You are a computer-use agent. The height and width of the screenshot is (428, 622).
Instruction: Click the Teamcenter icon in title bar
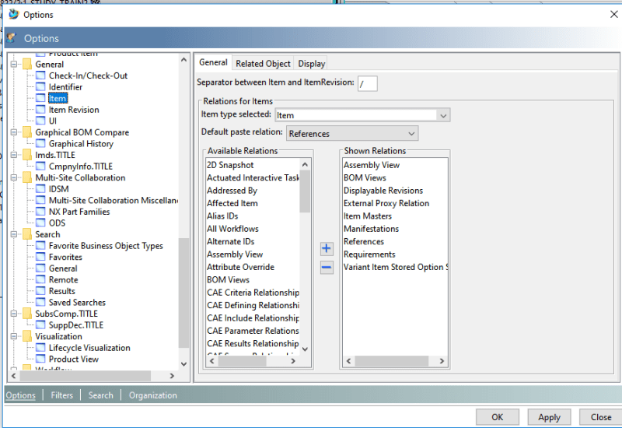[x=13, y=14]
